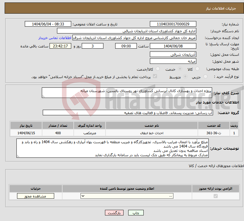Click the نام دستگاه خریدار field
Image resolution: width=244 pixels, height=221 pixels.
(127, 31)
